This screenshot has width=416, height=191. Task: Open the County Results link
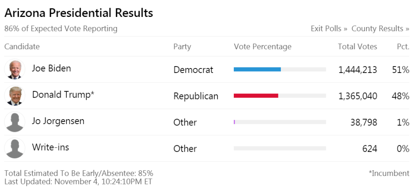point(380,29)
